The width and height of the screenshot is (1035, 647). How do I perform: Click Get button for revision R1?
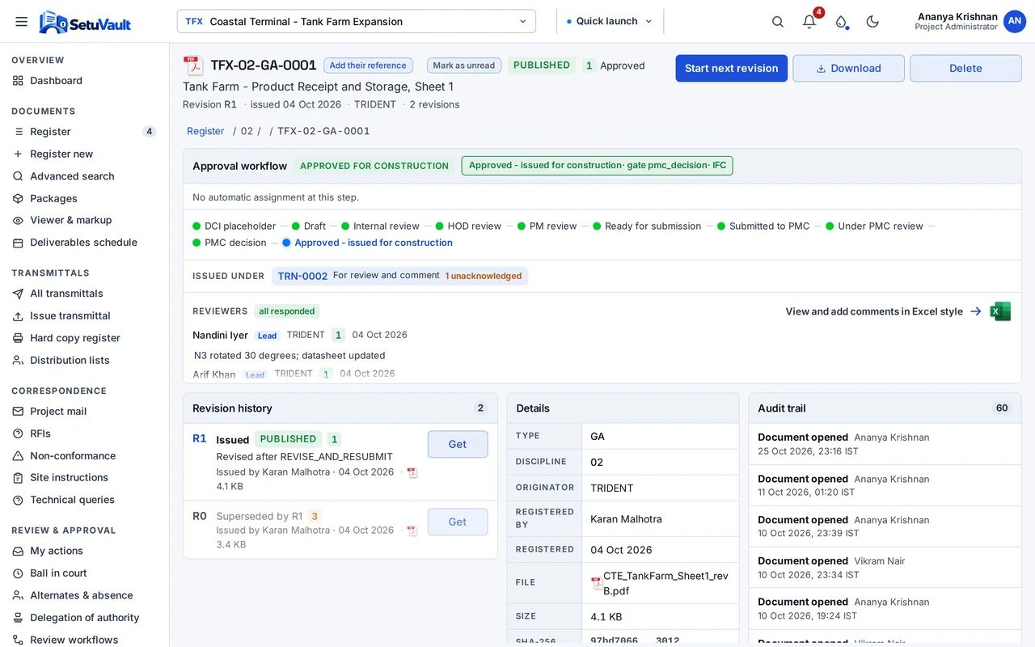458,444
